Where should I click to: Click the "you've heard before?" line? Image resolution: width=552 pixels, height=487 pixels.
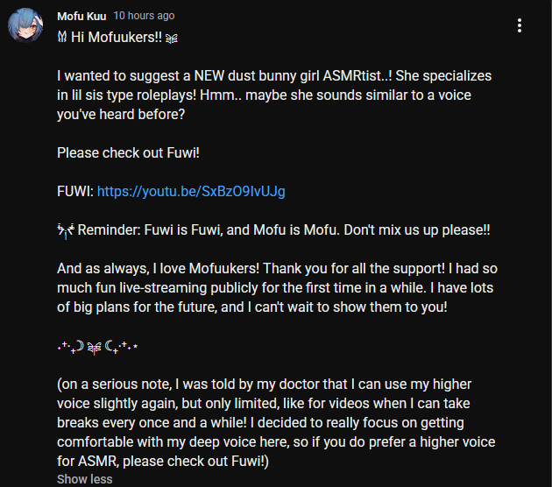pyautogui.click(x=121, y=115)
